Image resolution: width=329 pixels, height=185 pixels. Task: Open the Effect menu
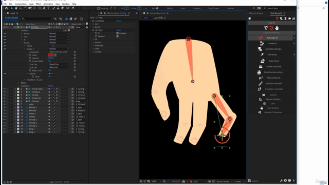pyautogui.click(x=39, y=4)
